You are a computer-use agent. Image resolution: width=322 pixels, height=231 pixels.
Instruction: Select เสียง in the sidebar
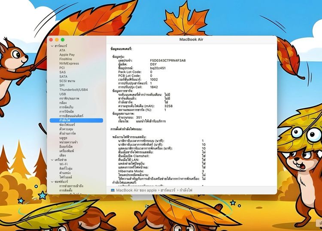(62, 156)
